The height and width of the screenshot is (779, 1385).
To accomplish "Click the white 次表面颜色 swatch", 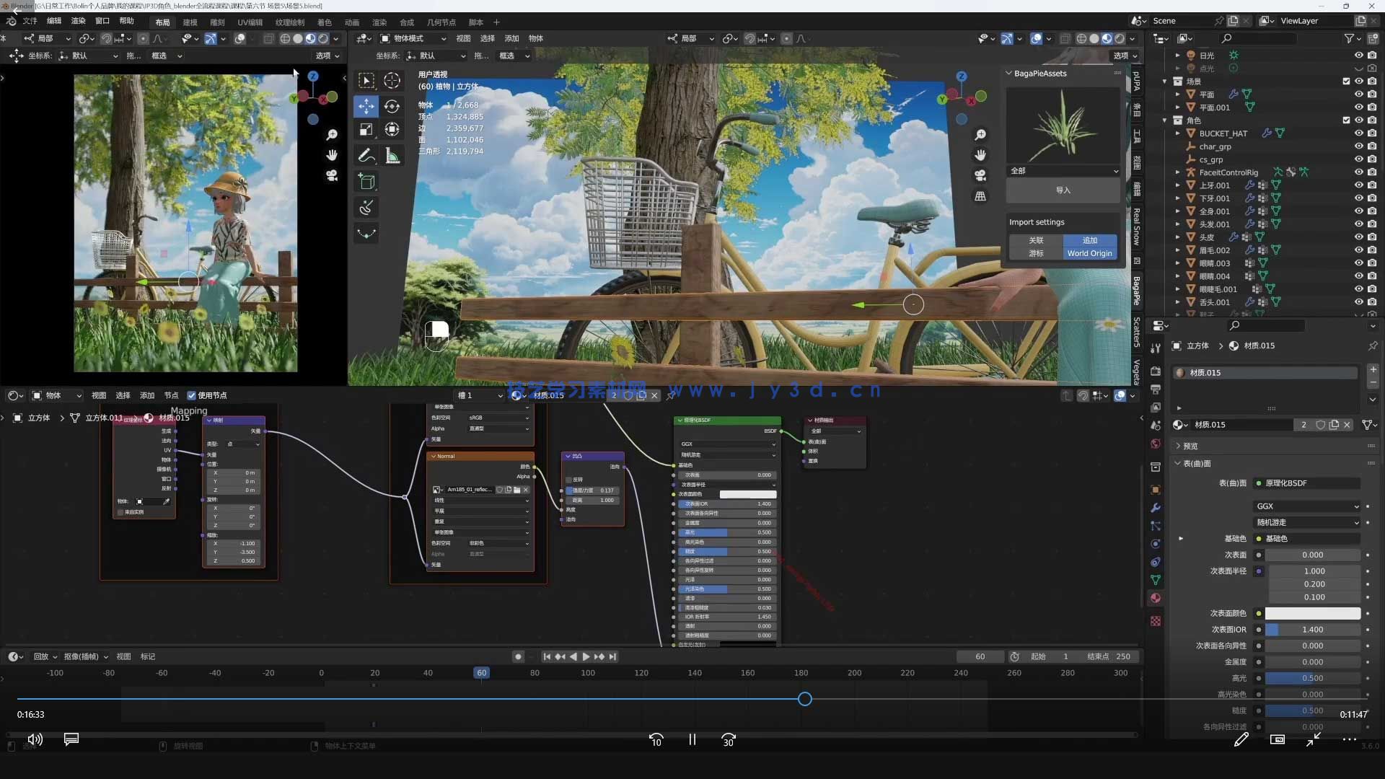I will pyautogui.click(x=1312, y=613).
